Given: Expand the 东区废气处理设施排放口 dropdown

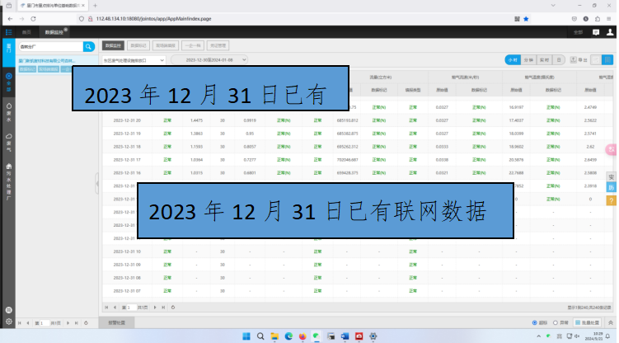Looking at the screenshot, I should pos(134,60).
